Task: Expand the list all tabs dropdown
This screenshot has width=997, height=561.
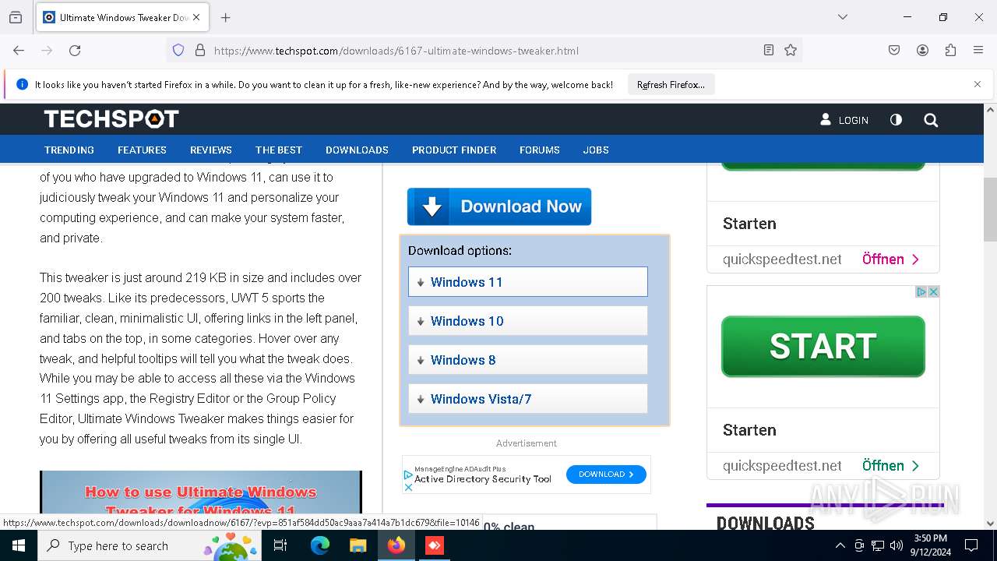Action: (843, 17)
